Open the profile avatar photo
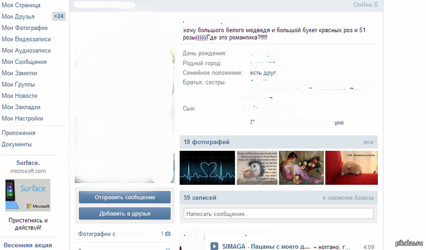 125,99
